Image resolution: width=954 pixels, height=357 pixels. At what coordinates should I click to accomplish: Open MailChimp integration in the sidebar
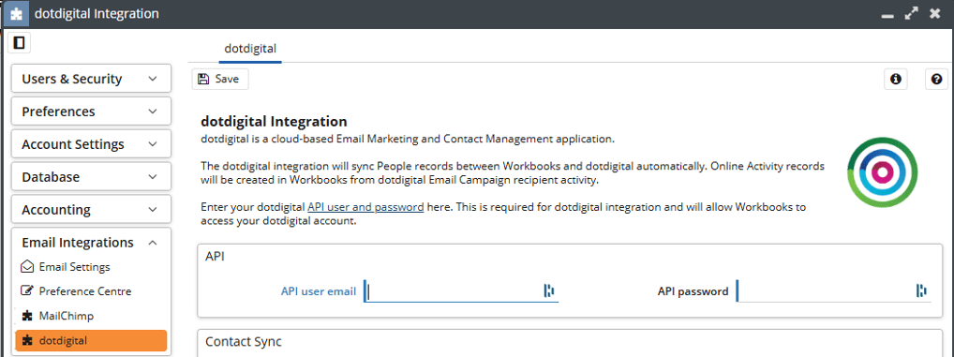pyautogui.click(x=57, y=317)
